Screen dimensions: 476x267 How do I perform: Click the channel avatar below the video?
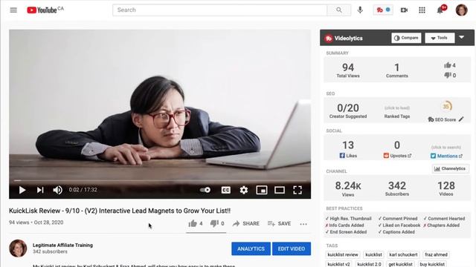coord(18,248)
